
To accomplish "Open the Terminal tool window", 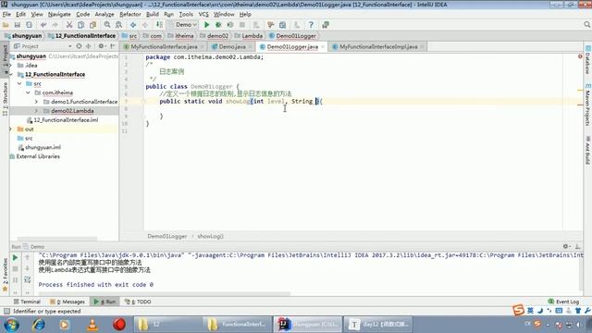I will (27, 302).
